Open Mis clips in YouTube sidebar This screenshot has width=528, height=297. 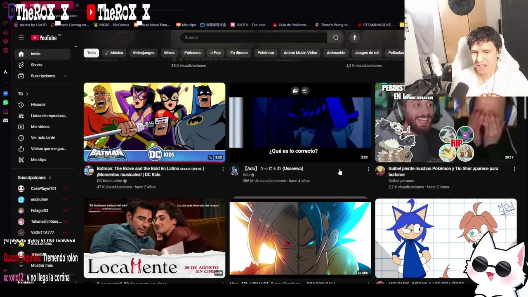point(42,160)
